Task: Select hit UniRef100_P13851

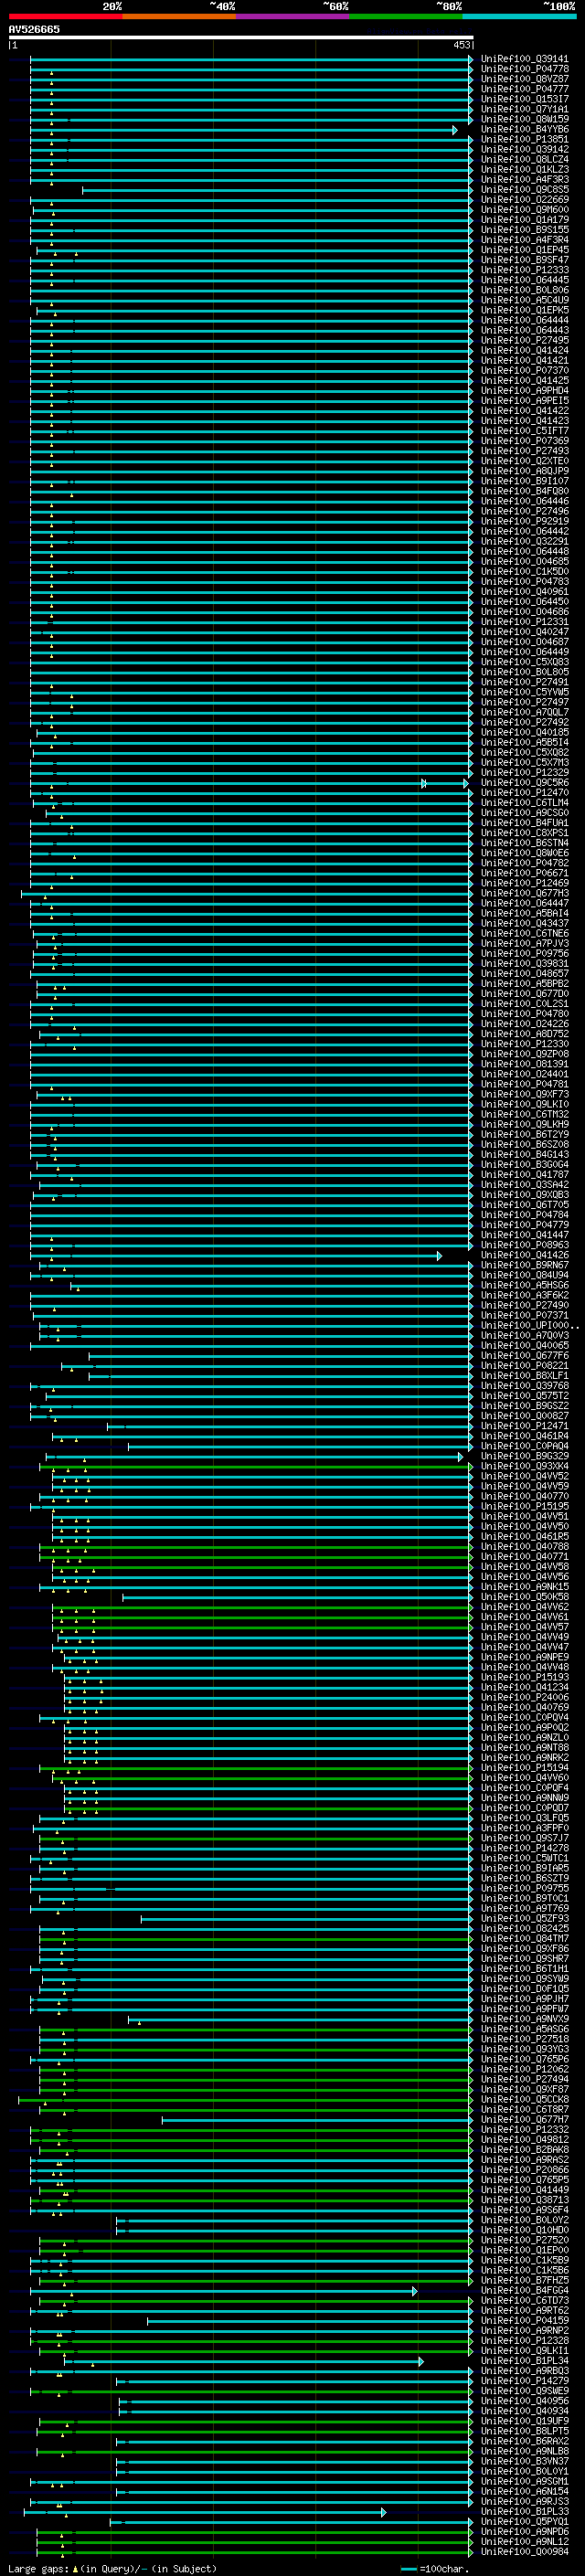Action: click(525, 139)
